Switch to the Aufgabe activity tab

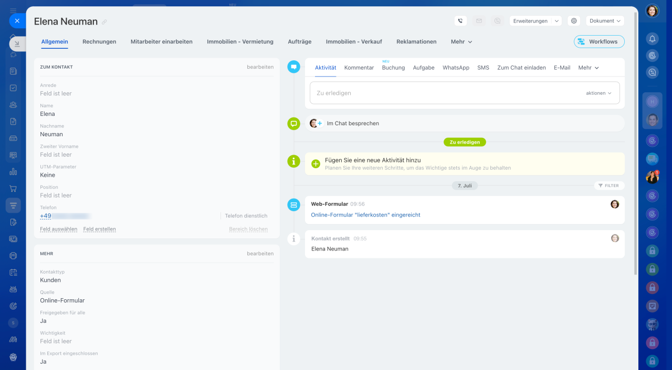pyautogui.click(x=424, y=68)
